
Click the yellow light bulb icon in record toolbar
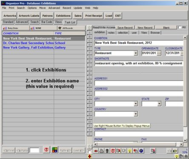[x=130, y=151]
